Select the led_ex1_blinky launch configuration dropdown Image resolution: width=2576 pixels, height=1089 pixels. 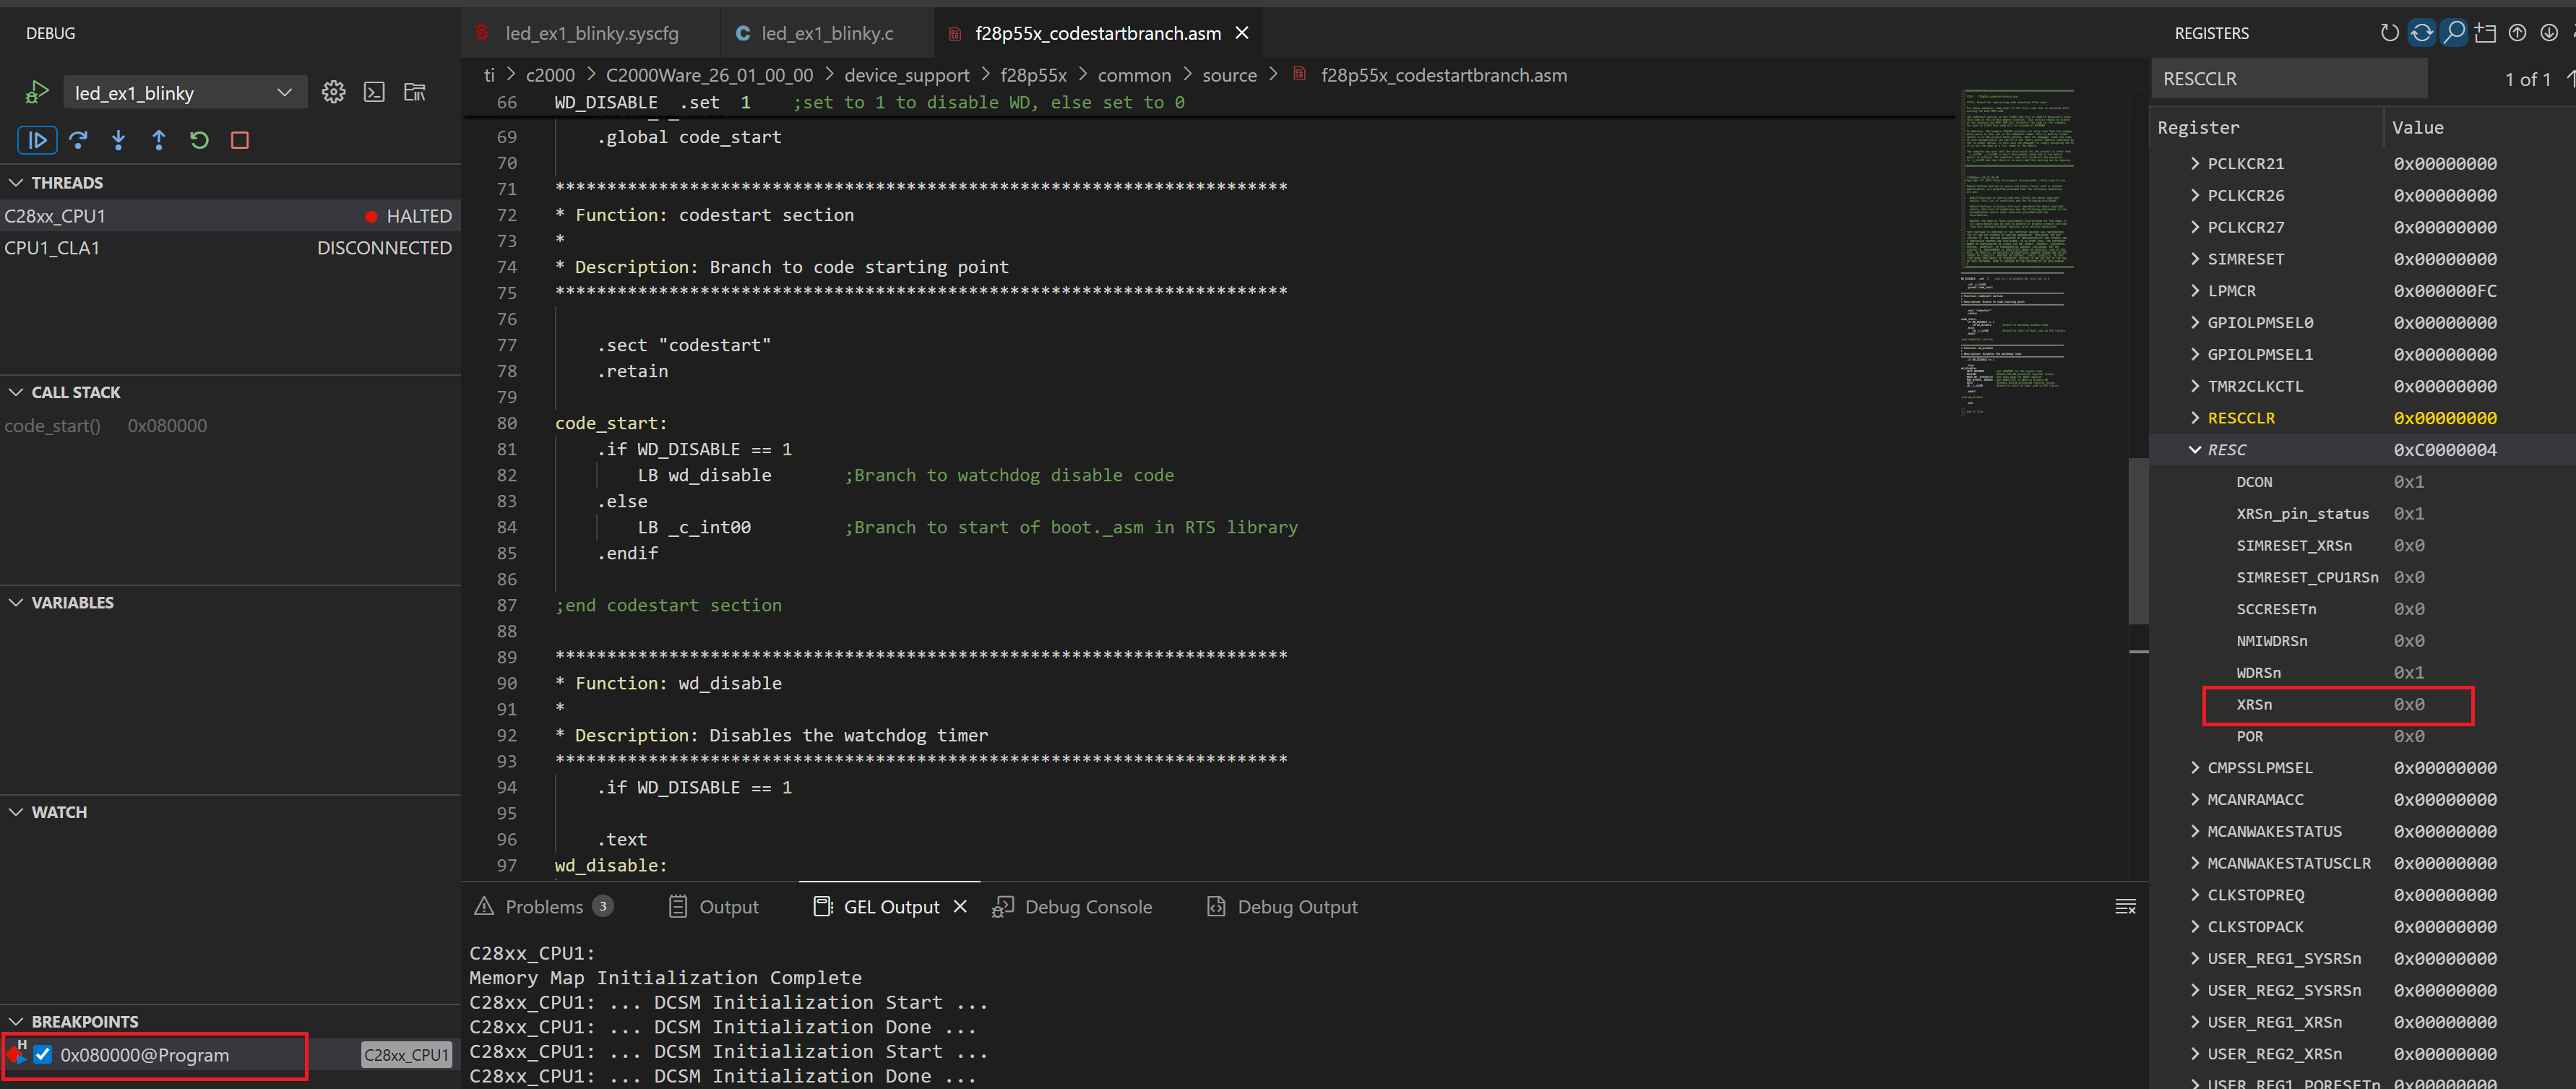click(185, 93)
